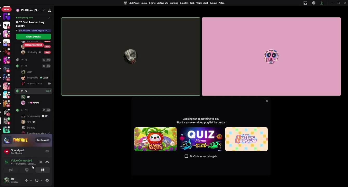The image size is (348, 187).
Task: Click the green download update icon
Action: (322, 3)
